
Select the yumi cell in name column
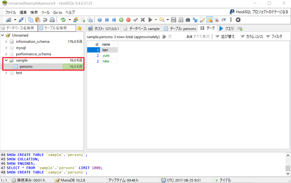[x=109, y=56]
